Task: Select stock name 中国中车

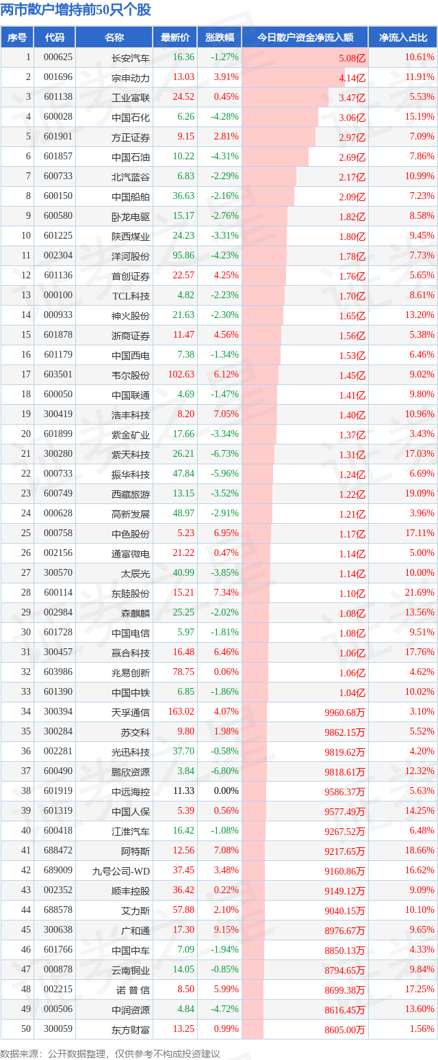Action: [131, 951]
